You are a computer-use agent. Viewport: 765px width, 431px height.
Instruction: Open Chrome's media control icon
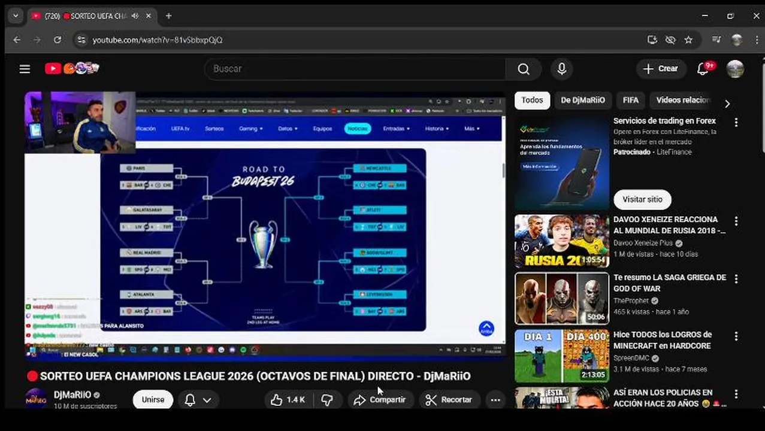pyautogui.click(x=716, y=40)
